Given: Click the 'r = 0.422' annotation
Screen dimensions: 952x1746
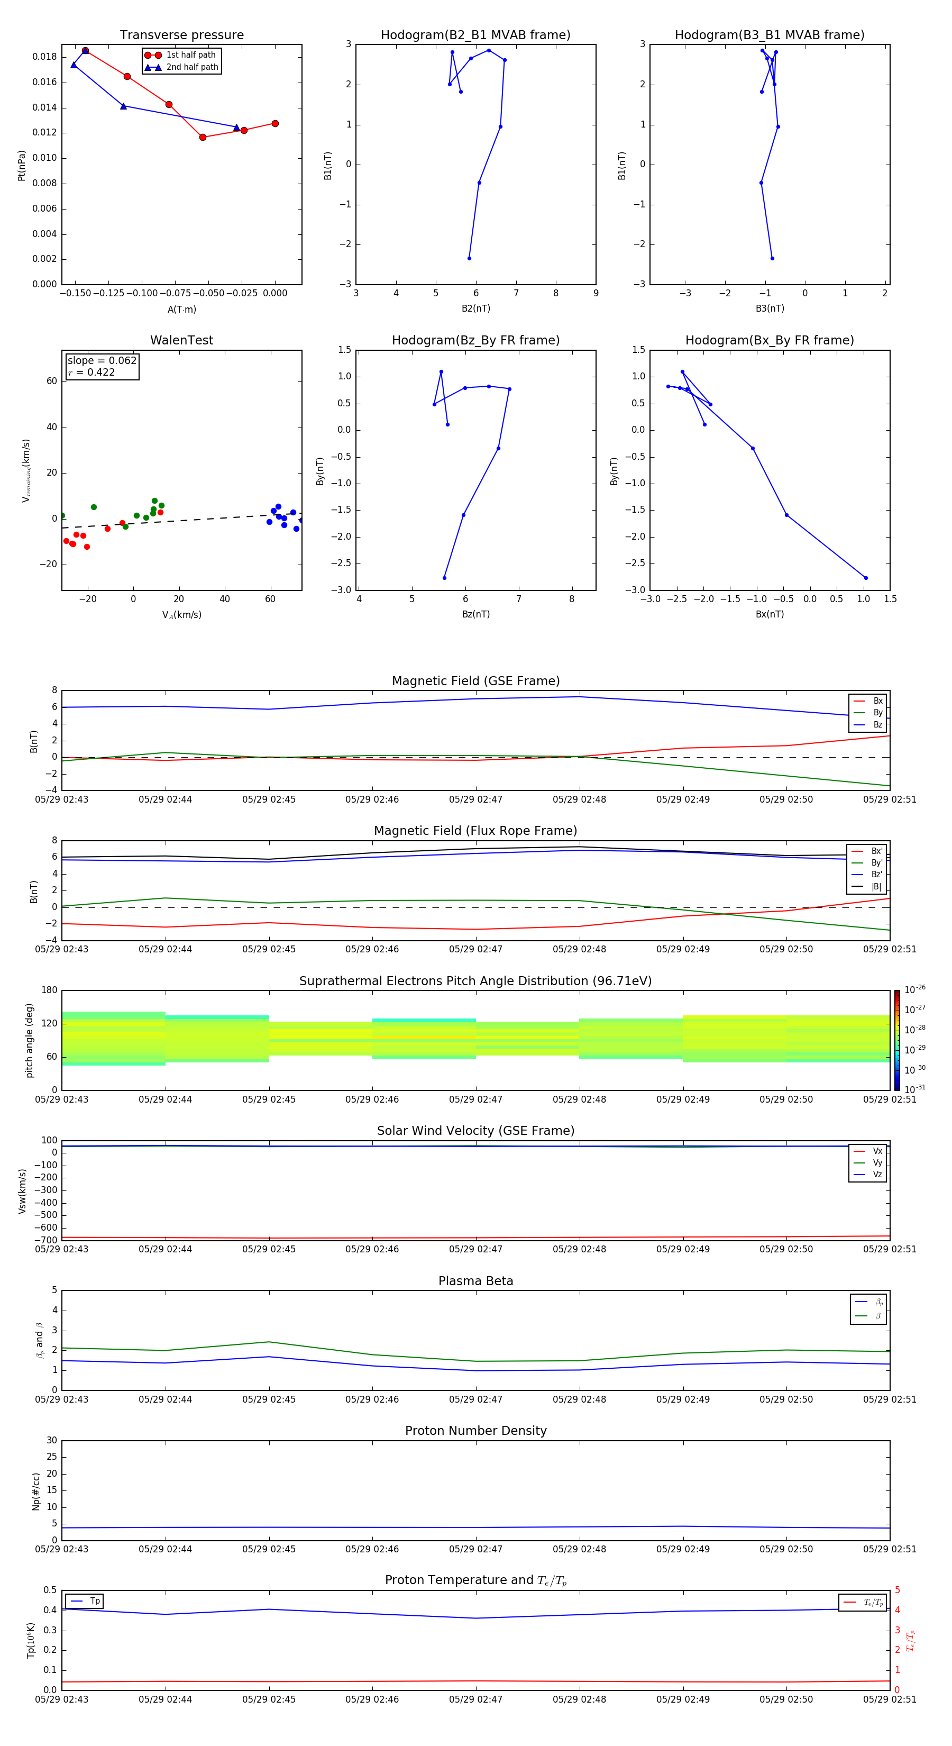Looking at the screenshot, I should point(91,372).
